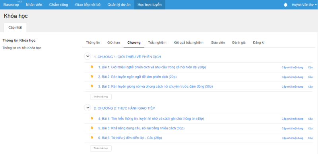This screenshot has height=154, width=318.
Task: Click the file icon beside Bài 1
Action: (x=92, y=67)
